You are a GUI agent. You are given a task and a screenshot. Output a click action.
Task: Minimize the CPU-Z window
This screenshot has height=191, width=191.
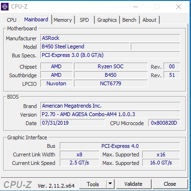(x=136, y=7)
